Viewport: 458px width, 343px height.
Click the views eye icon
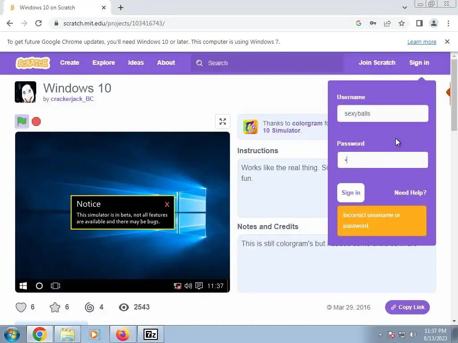tap(124, 307)
